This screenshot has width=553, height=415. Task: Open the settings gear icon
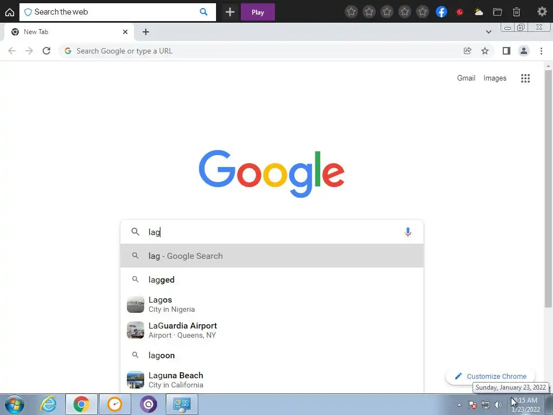pos(542,12)
